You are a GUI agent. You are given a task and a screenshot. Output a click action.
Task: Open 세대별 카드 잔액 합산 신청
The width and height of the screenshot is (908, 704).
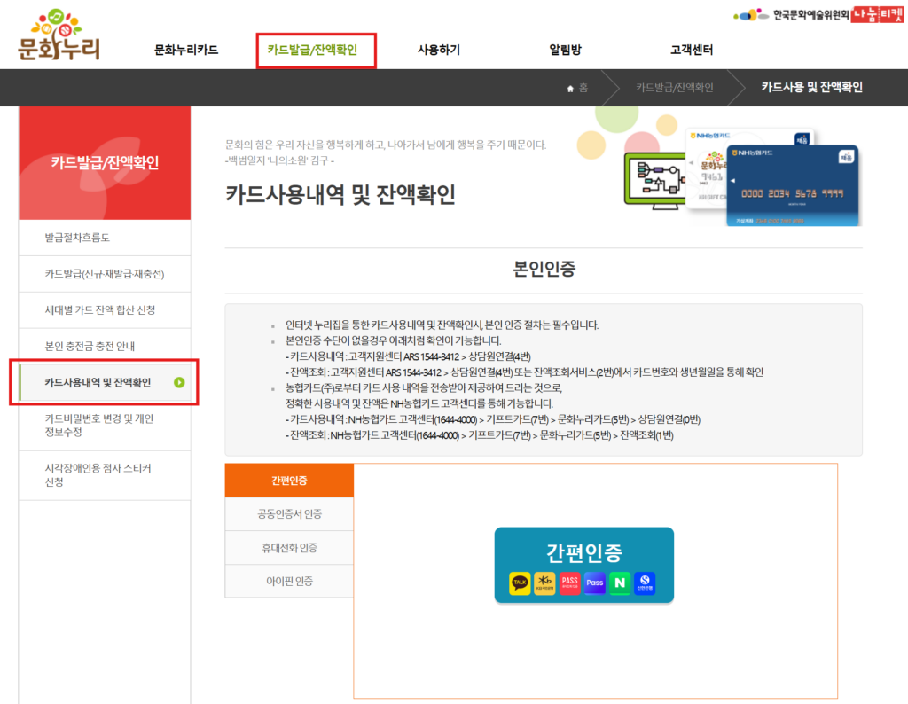[x=105, y=309]
